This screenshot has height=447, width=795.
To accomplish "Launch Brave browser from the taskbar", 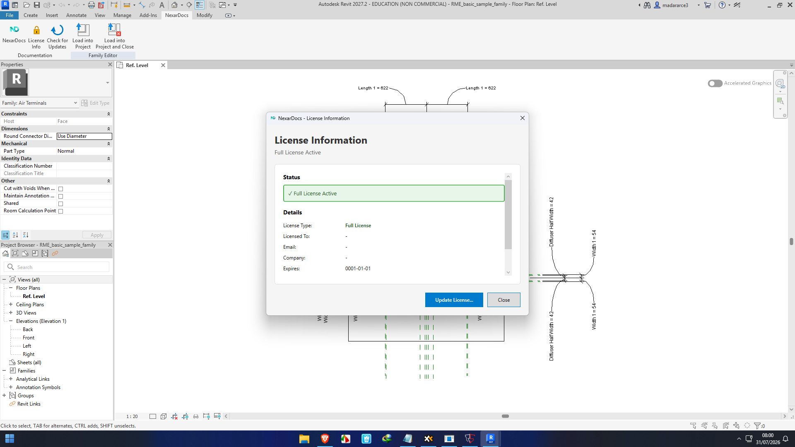I will [325, 439].
